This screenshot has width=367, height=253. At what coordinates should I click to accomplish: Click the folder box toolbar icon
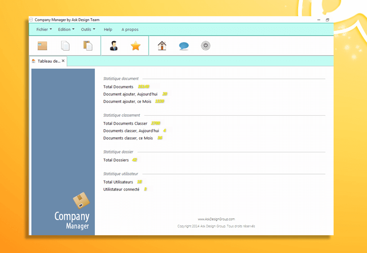click(x=42, y=46)
